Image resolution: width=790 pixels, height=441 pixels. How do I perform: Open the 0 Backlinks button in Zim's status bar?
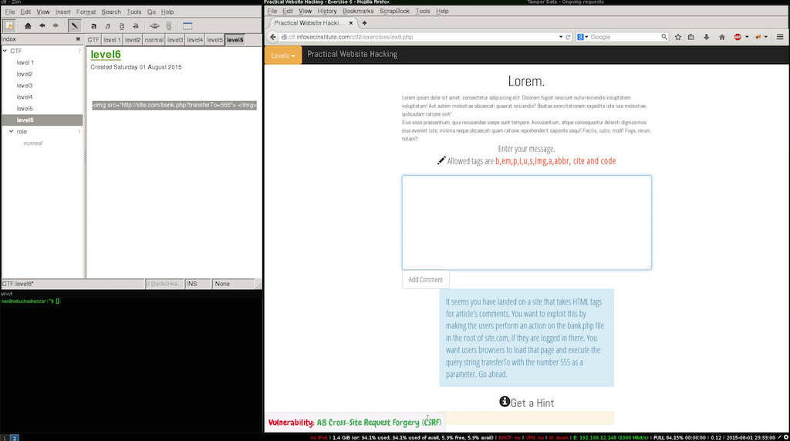[164, 284]
